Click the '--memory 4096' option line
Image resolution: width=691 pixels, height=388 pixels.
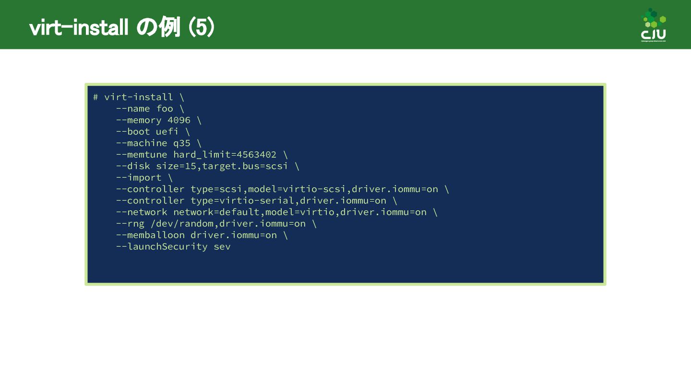click(x=158, y=120)
